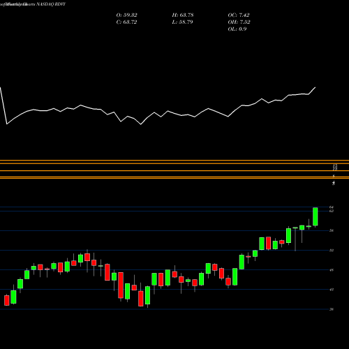
Task: Click the OH: 7.52 readout
Action: click(239, 22)
